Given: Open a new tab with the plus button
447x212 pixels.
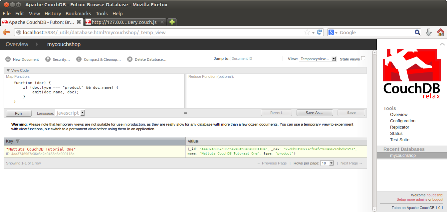Looking at the screenshot, I should pos(172,22).
